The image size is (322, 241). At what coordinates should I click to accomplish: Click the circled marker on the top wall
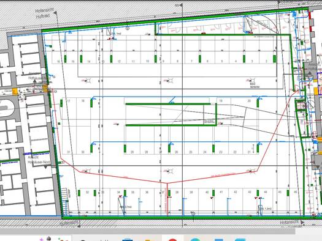128,29
